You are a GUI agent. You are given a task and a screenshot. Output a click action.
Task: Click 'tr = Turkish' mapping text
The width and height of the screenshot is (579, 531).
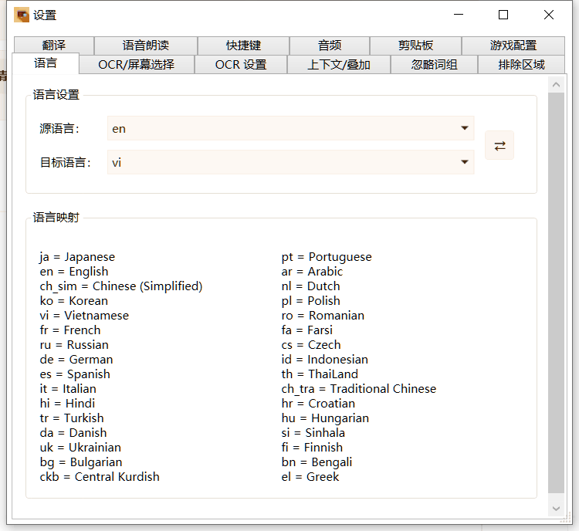[x=72, y=418]
